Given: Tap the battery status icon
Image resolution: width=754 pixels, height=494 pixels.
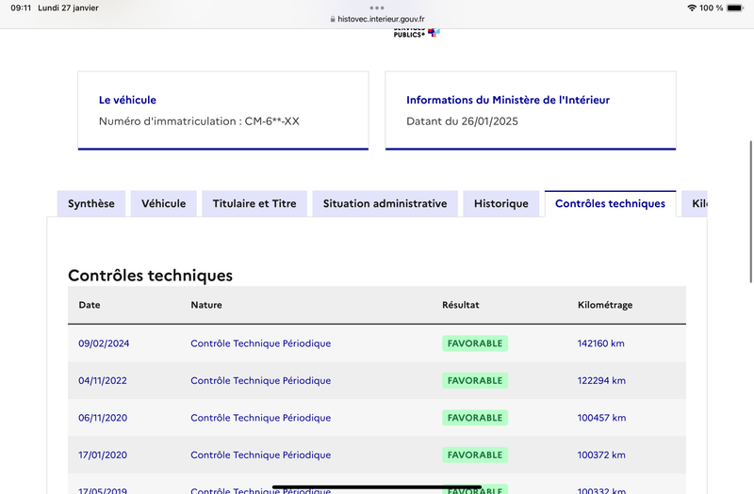Looking at the screenshot, I should pos(735,8).
